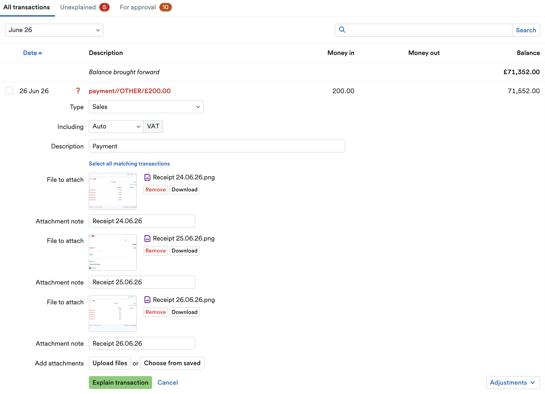
Task: Download Receipt 26.06.26.png
Action: coord(184,312)
